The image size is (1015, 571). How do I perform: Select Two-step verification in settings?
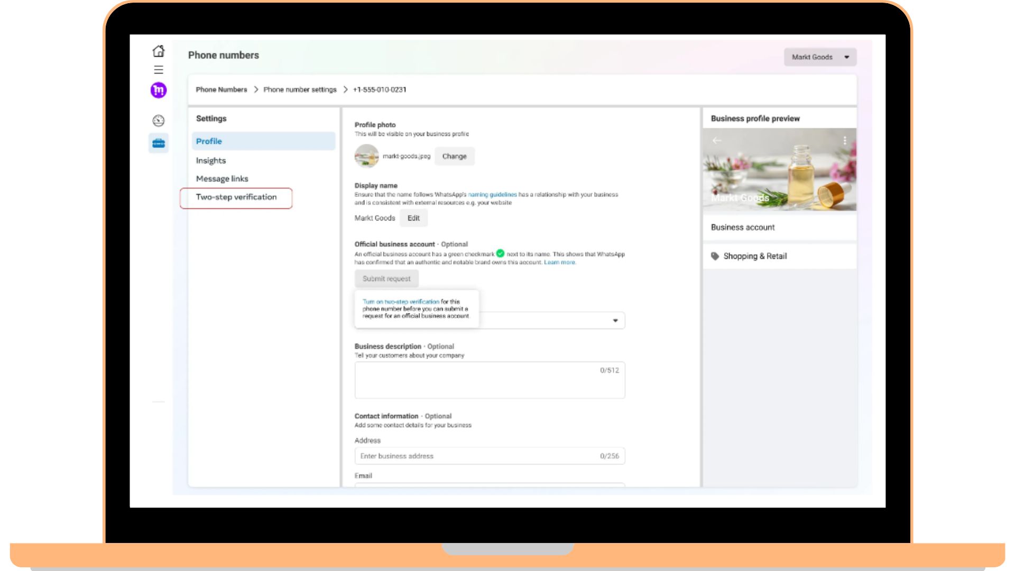(x=236, y=197)
